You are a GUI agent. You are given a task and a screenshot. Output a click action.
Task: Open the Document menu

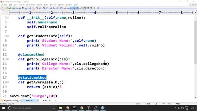pos(30,5)
